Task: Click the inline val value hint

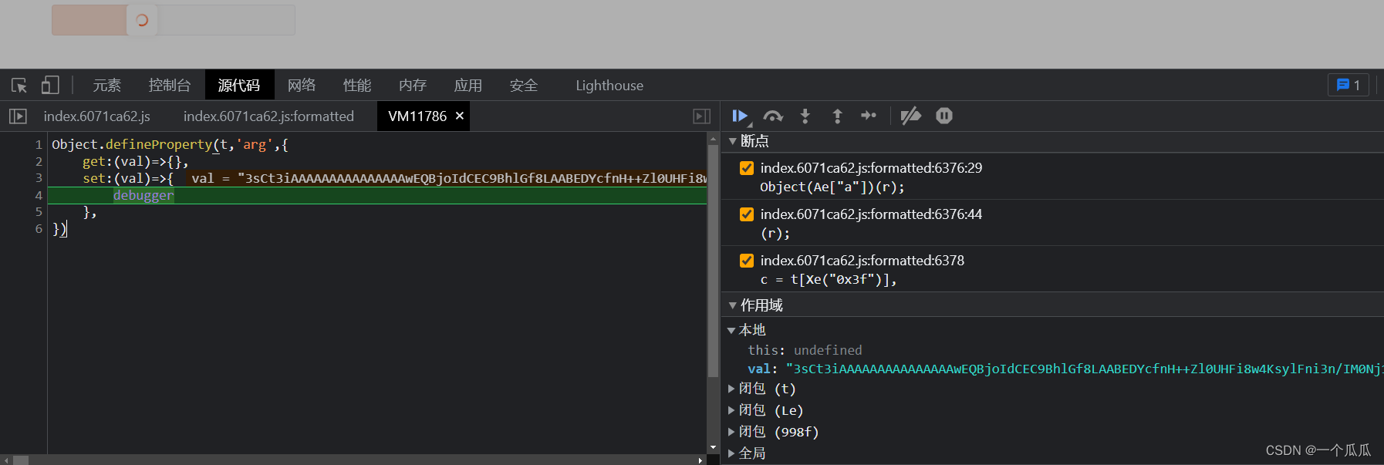Action: (447, 178)
